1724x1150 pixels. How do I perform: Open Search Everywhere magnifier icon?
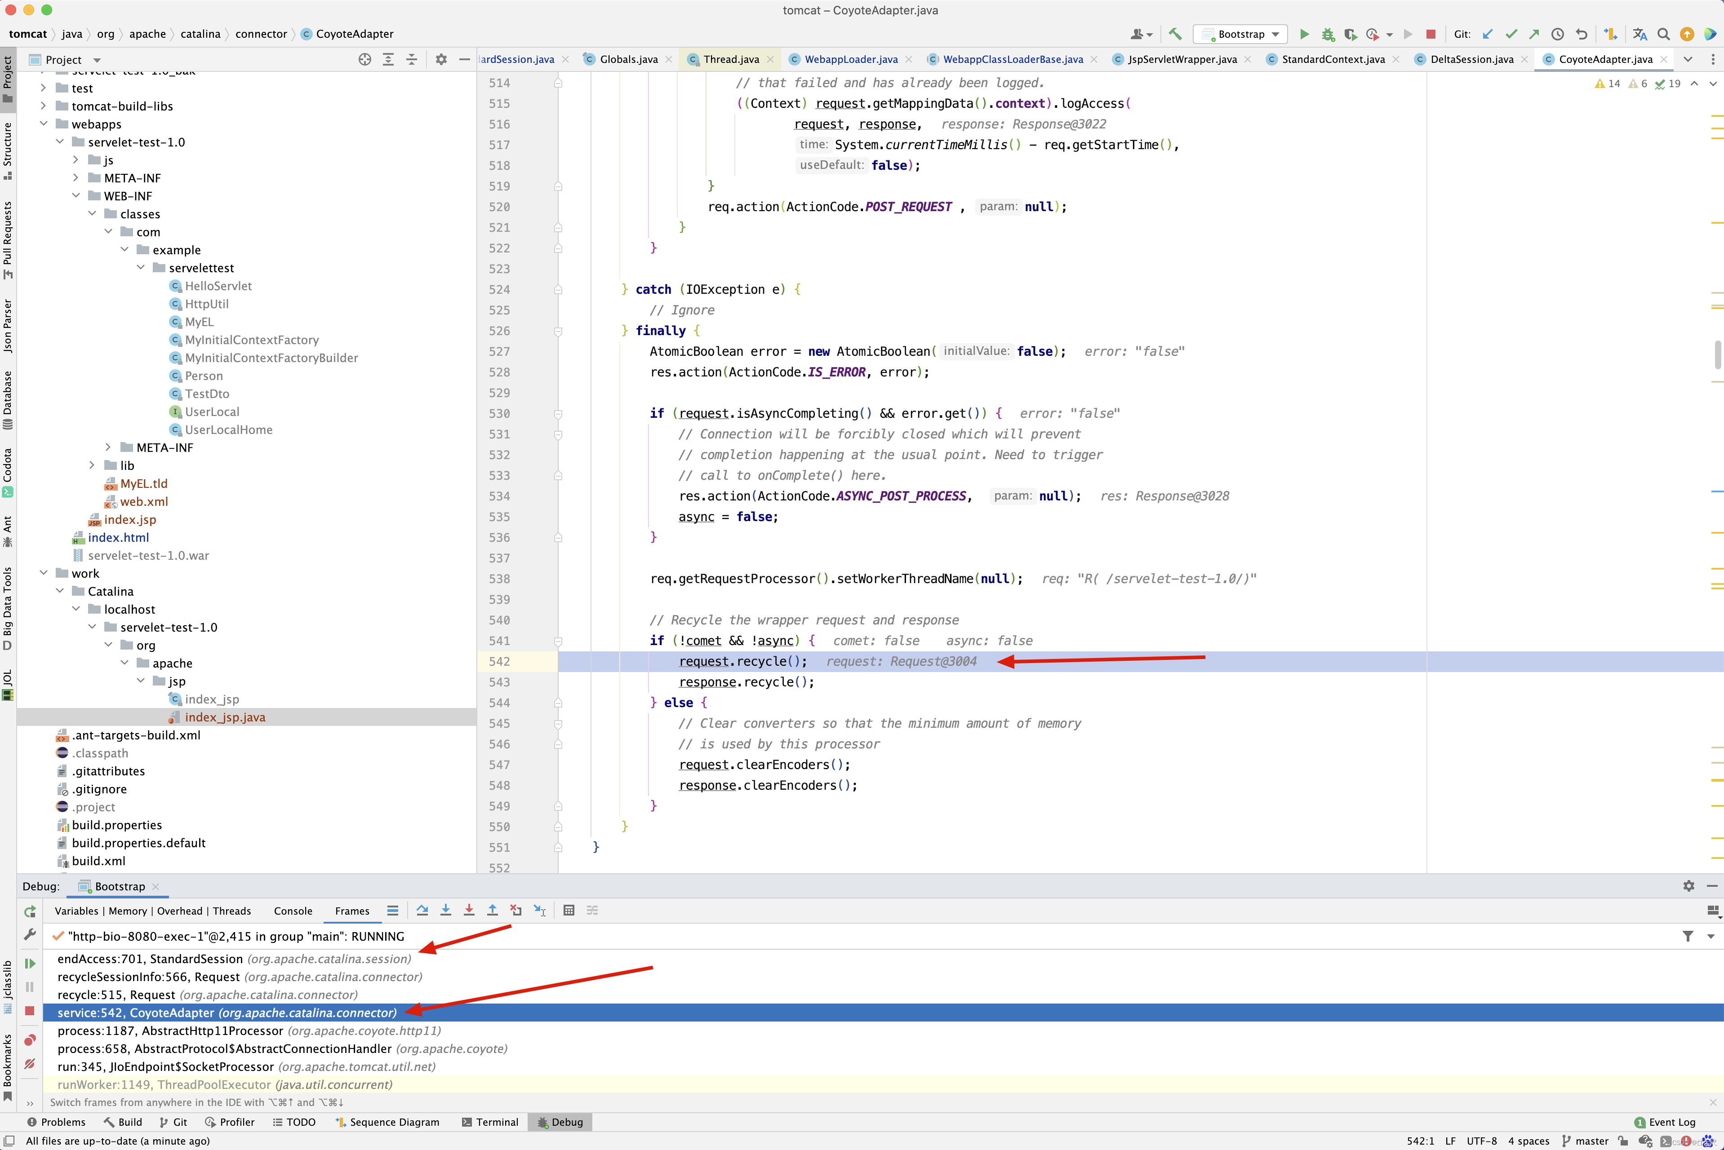click(x=1663, y=34)
